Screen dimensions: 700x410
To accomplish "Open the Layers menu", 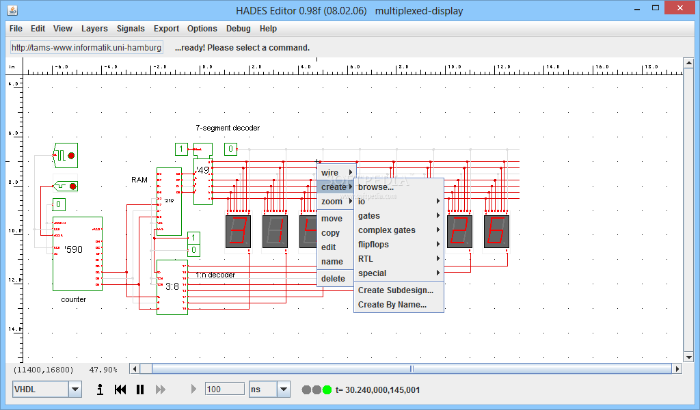I will coord(94,29).
